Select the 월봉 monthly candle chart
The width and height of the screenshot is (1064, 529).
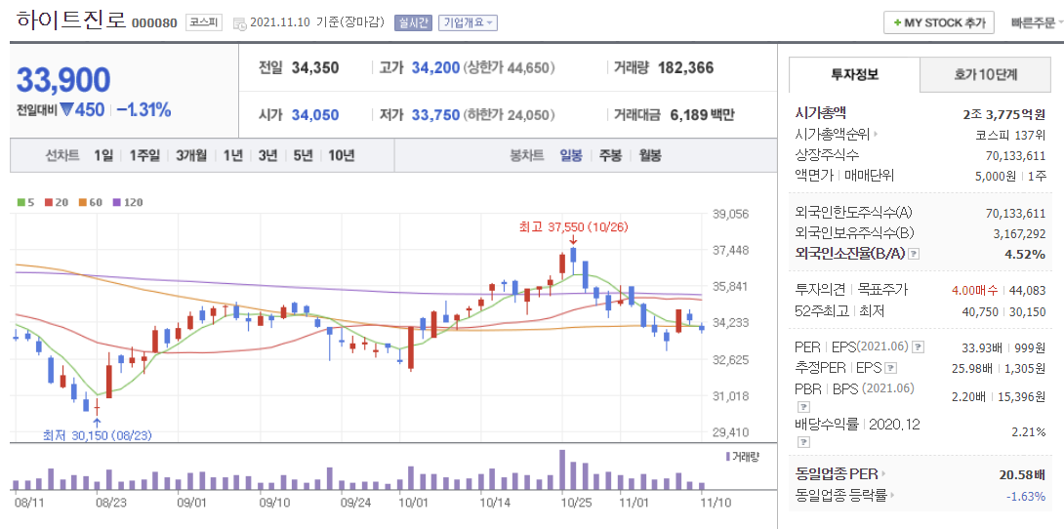point(650,155)
